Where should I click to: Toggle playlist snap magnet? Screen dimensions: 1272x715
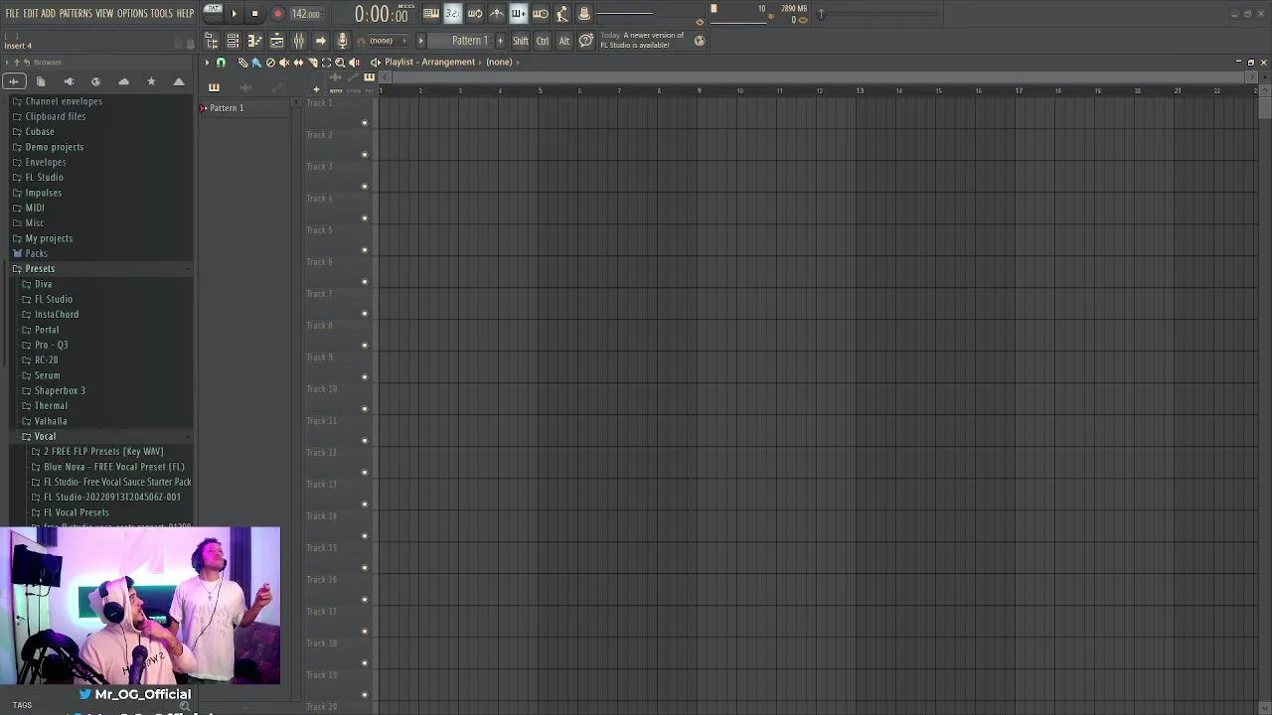[x=221, y=63]
